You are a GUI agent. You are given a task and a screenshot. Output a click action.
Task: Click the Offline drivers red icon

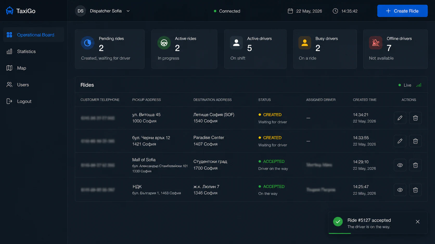pos(376,43)
